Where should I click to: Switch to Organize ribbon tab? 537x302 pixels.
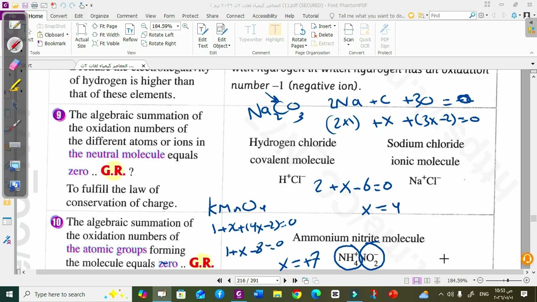point(99,16)
